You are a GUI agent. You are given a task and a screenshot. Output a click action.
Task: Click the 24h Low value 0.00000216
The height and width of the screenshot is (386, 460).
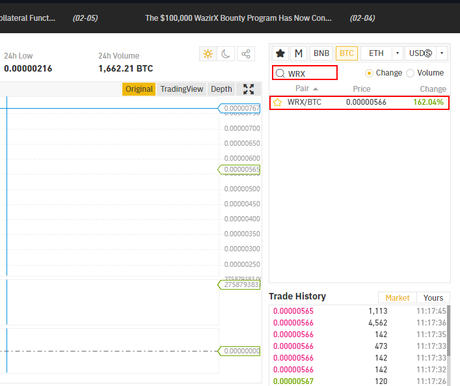(28, 68)
